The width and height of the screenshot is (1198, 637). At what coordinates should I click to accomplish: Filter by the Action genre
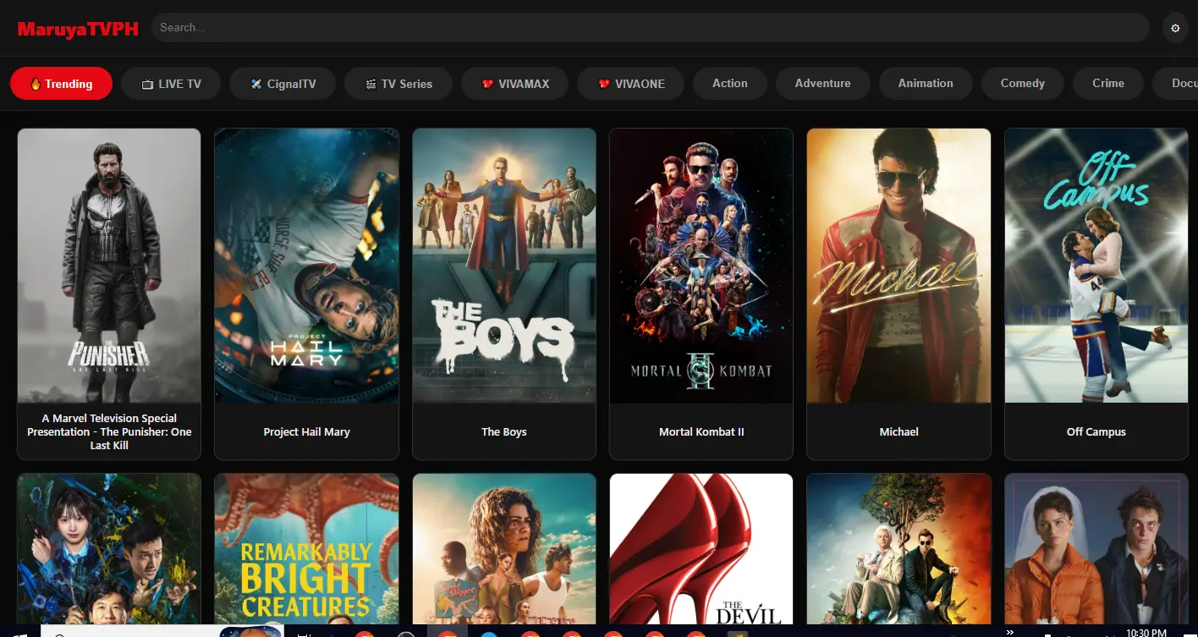(730, 83)
